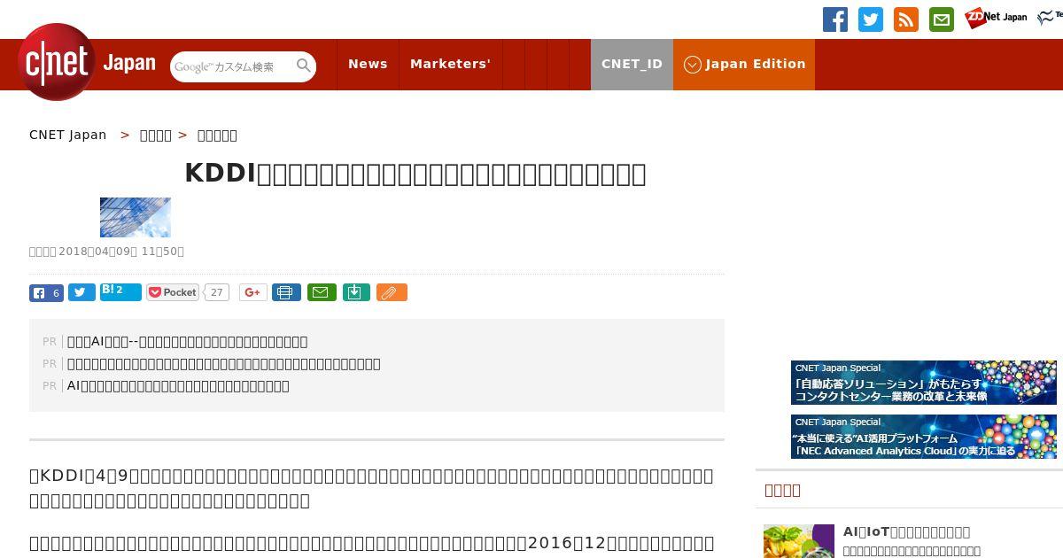Screen dimensions: 1063x558
Task: Click the red sidebar section heading
Action: (782, 490)
